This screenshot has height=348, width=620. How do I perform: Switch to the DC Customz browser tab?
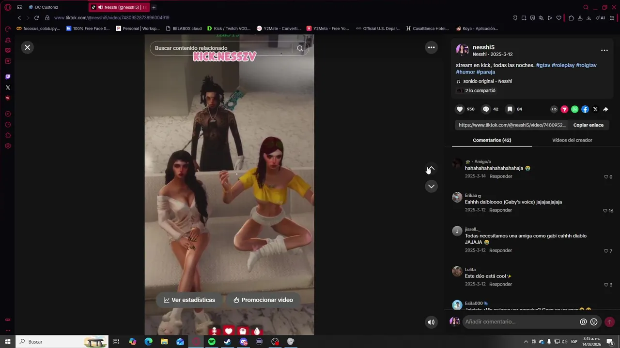[46, 7]
